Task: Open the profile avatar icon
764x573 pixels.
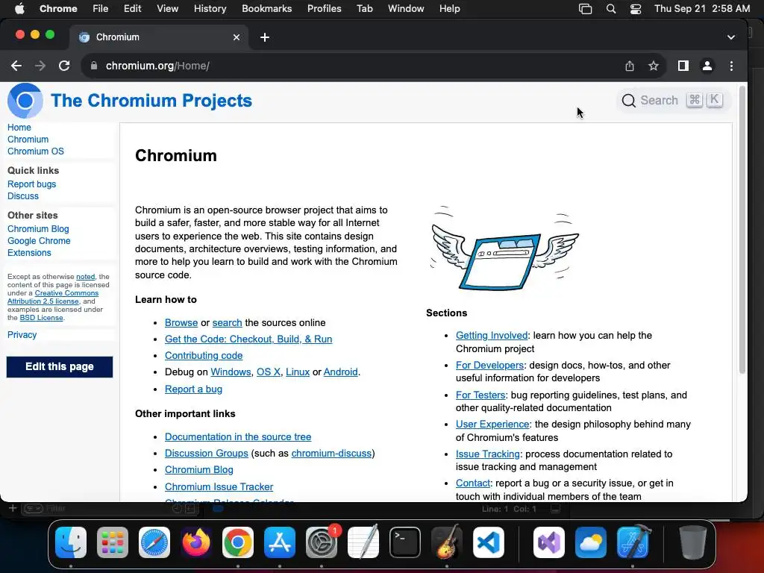Action: click(x=707, y=66)
